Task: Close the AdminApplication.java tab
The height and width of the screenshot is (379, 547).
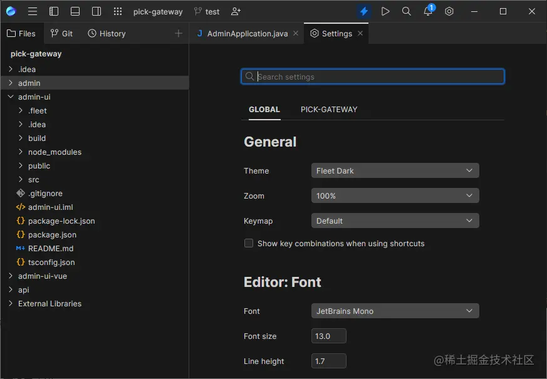Action: coord(296,33)
